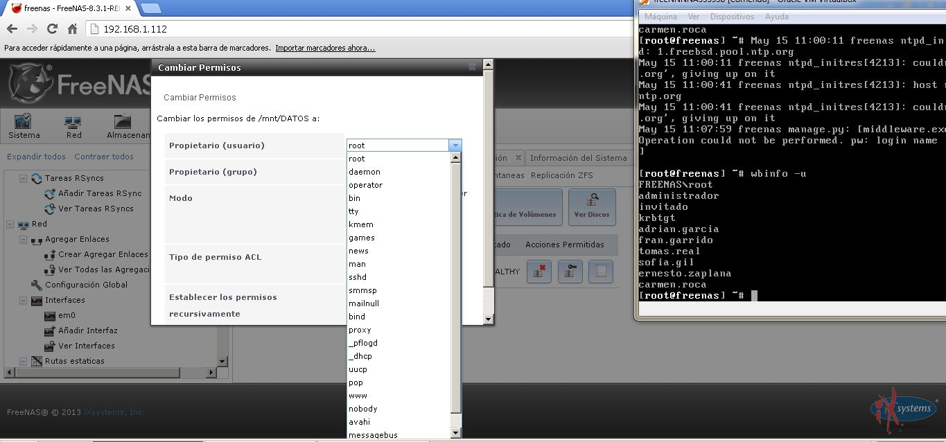Collapse the Agregar Enlaces tree node

click(x=23, y=239)
